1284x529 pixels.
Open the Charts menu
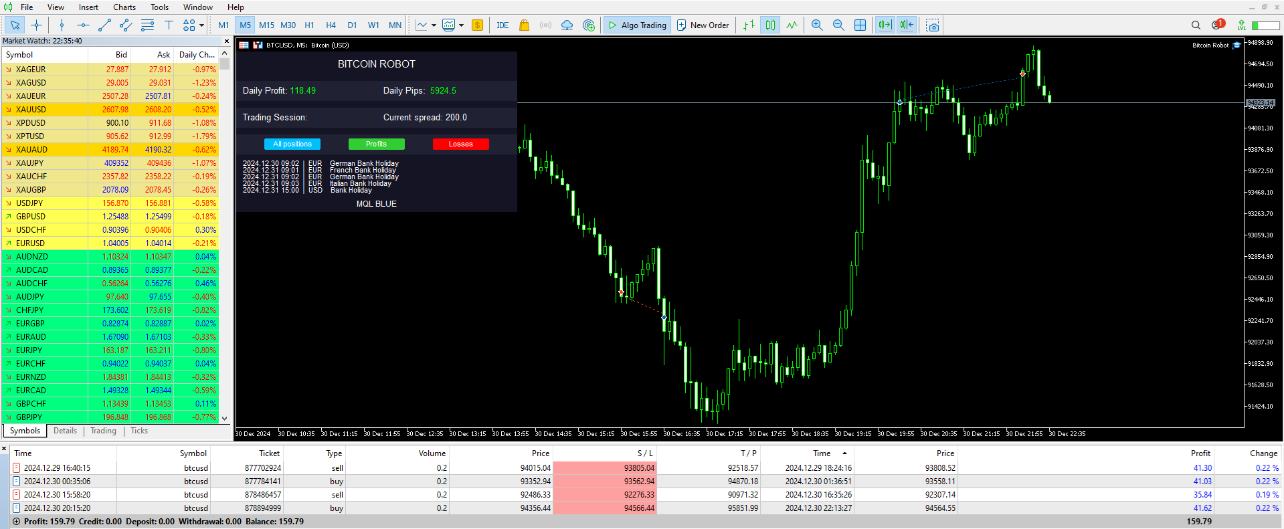pos(124,7)
